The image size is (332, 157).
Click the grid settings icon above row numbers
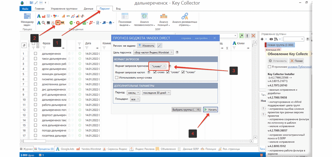24,45
